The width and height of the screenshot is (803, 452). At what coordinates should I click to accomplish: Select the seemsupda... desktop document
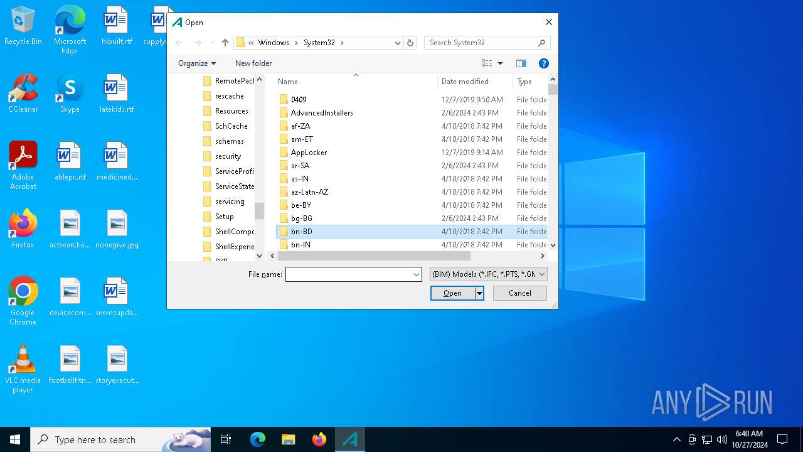tap(117, 298)
